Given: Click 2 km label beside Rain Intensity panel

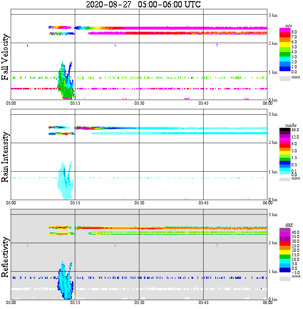Looking at the screenshot, I should click(x=273, y=142).
